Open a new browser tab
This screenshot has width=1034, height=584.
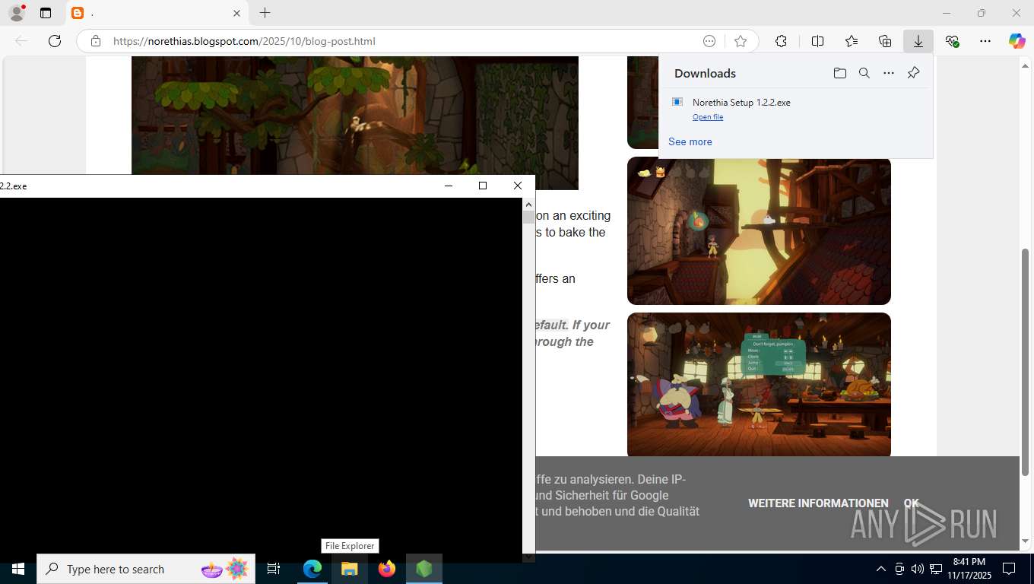click(x=265, y=13)
